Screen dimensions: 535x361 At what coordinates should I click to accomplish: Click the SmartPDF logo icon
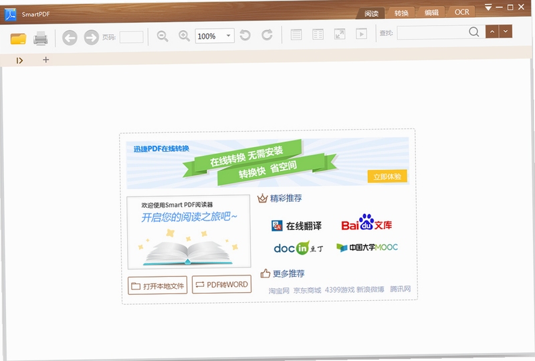click(10, 15)
